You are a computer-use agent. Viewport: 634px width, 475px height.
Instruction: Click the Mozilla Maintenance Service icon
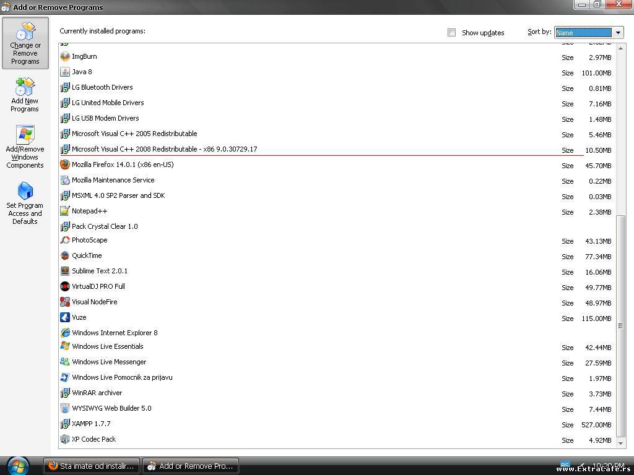point(64,180)
